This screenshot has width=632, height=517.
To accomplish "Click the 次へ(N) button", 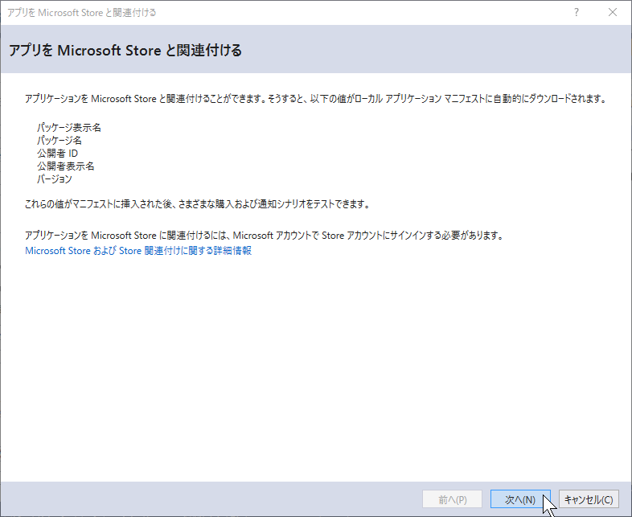I will (520, 499).
